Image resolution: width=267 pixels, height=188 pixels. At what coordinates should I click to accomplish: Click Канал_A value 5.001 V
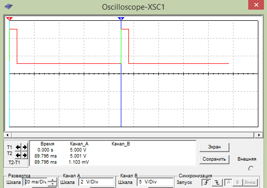coord(78,156)
